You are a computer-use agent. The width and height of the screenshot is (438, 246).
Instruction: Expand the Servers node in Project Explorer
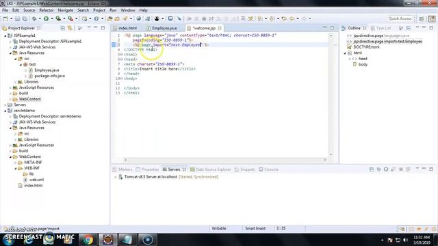[x=5, y=105]
